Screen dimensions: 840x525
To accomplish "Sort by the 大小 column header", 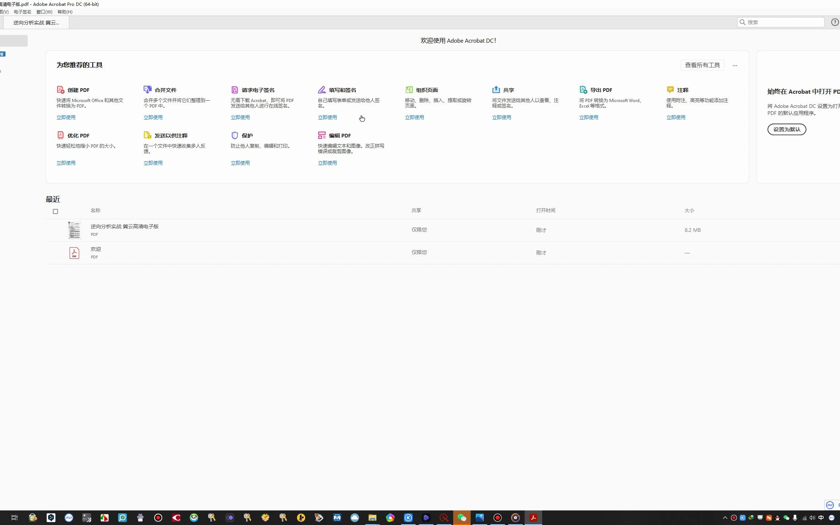I will tap(689, 210).
